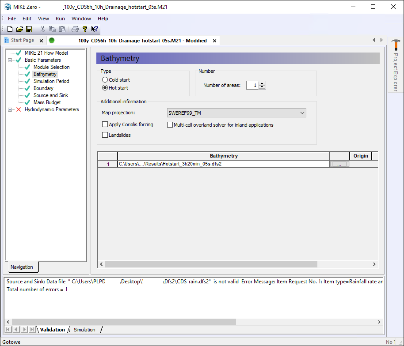Click the Cut scissors icon
The image size is (404, 346).
(43, 29)
